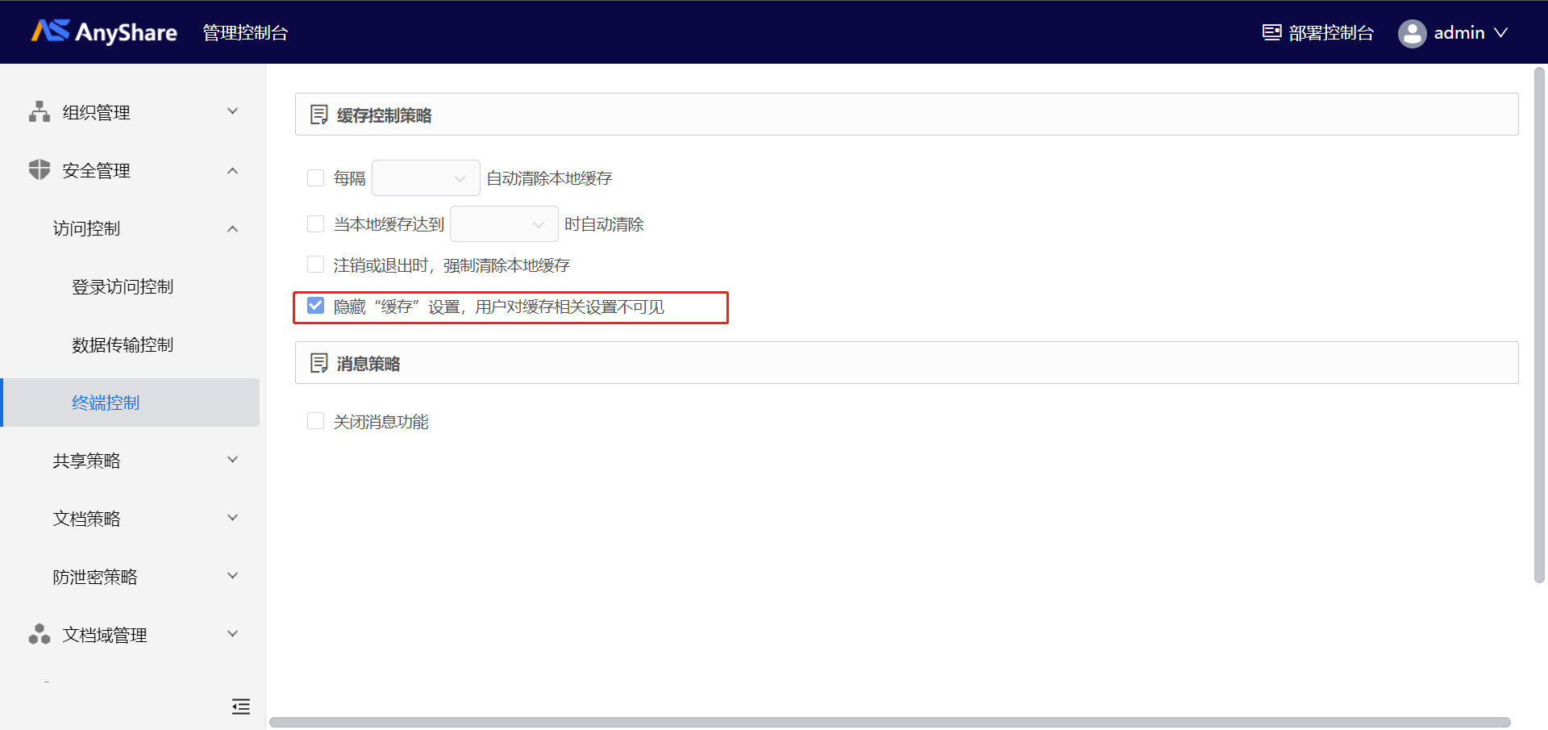This screenshot has width=1548, height=730.
Task: Click the 组织管理 organization tree icon
Action: (40, 111)
